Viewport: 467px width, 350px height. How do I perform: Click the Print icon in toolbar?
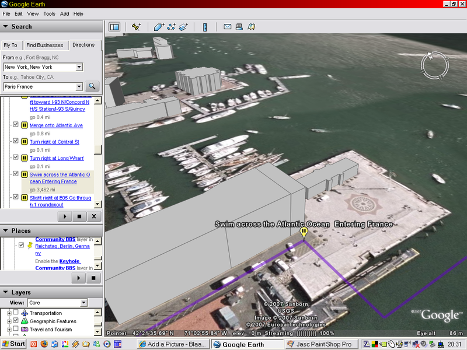click(x=239, y=27)
